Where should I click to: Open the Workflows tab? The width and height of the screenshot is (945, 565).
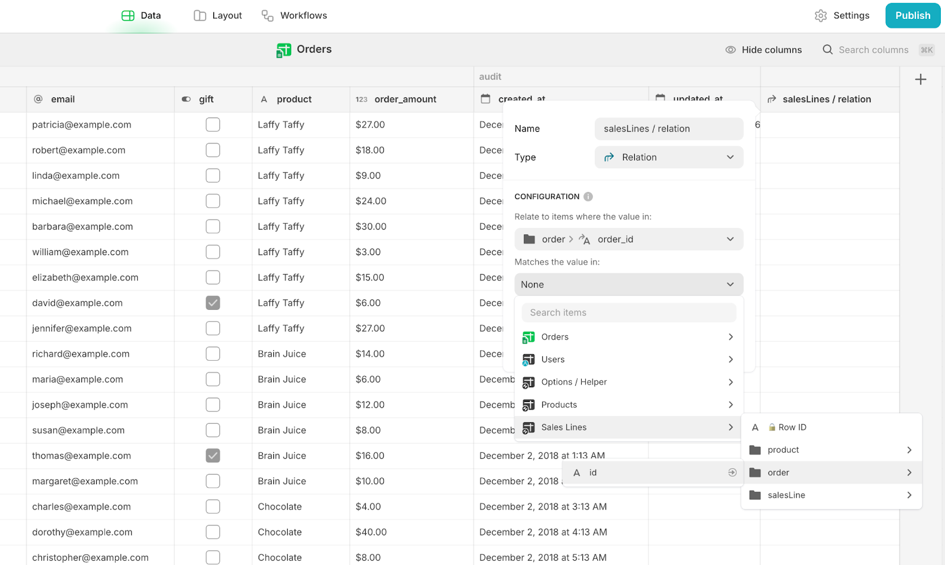pos(294,15)
